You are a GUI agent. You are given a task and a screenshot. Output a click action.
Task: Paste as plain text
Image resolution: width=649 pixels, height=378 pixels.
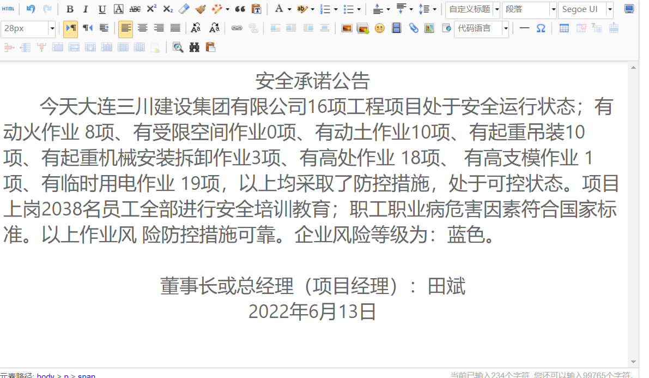click(x=256, y=9)
